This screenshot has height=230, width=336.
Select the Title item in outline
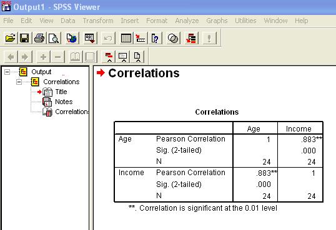pos(61,92)
